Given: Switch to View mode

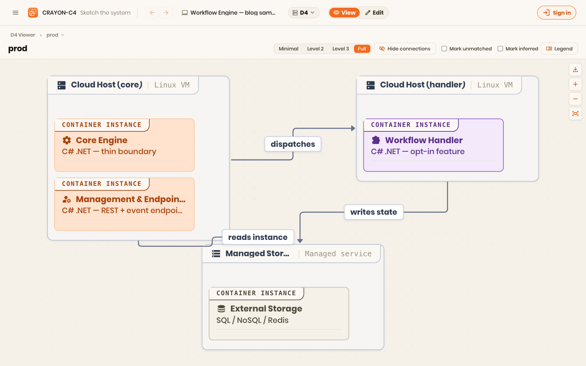Looking at the screenshot, I should [x=344, y=13].
